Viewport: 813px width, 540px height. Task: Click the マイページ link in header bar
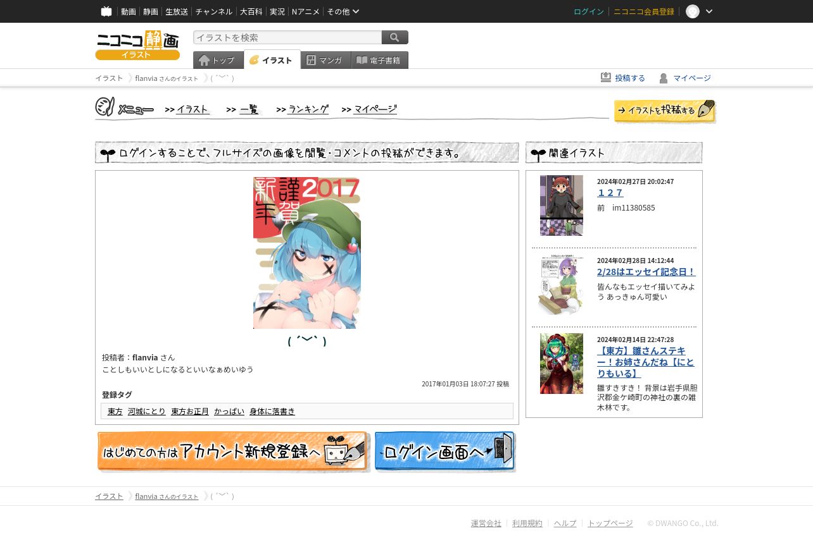point(692,78)
